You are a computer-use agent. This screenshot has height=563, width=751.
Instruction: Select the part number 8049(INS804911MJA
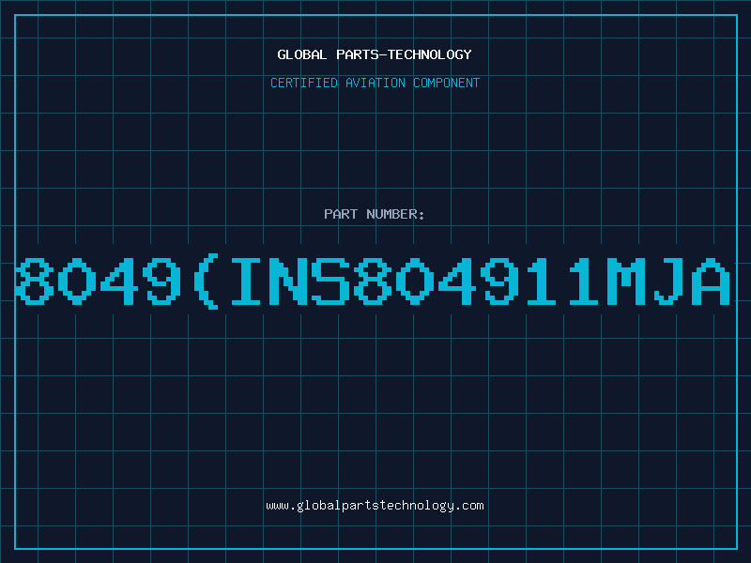tap(373, 281)
